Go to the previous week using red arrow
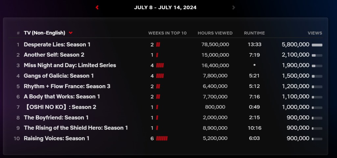This screenshot has width=337, height=158. [x=97, y=7]
